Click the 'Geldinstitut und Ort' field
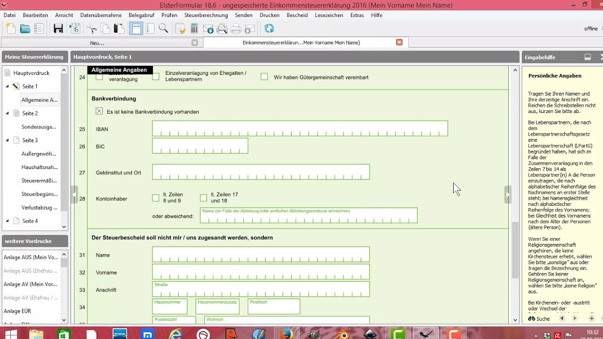This screenshot has height=339, width=603. point(261,172)
